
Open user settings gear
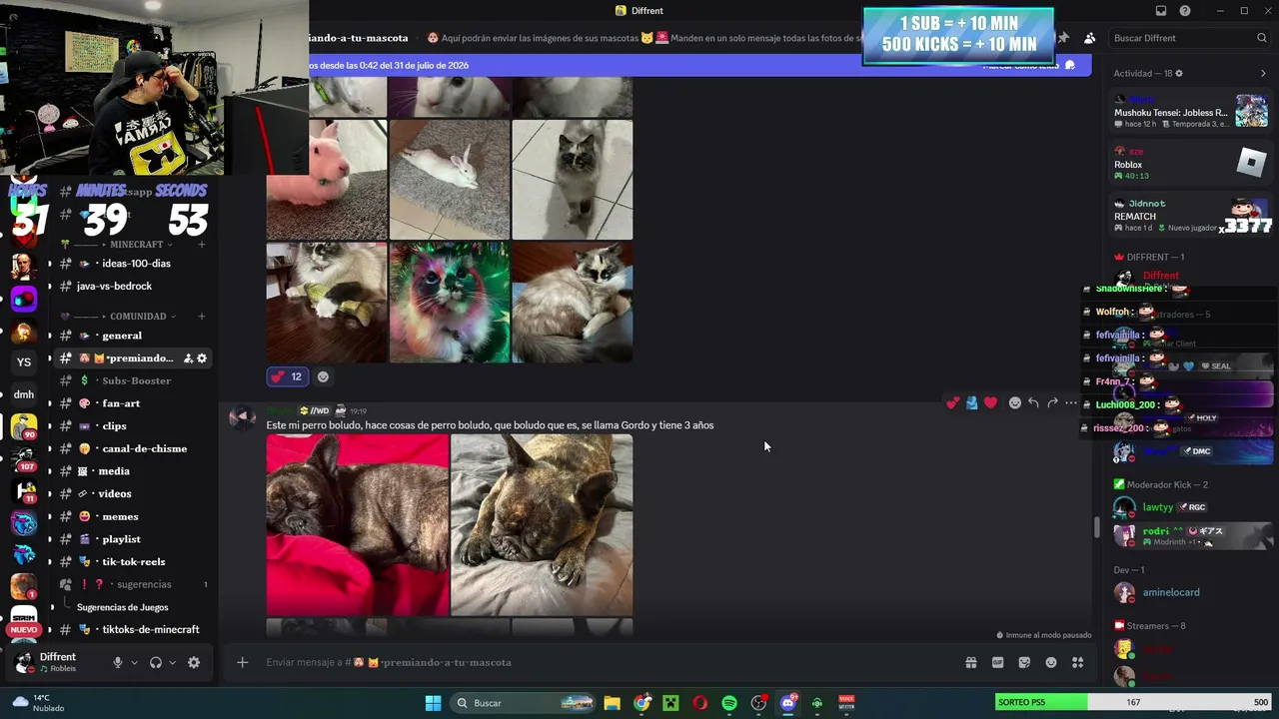194,662
